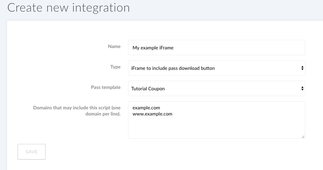Screen dimensions: 323x170
Task: Click the Domains field description label
Action: pos(77,111)
